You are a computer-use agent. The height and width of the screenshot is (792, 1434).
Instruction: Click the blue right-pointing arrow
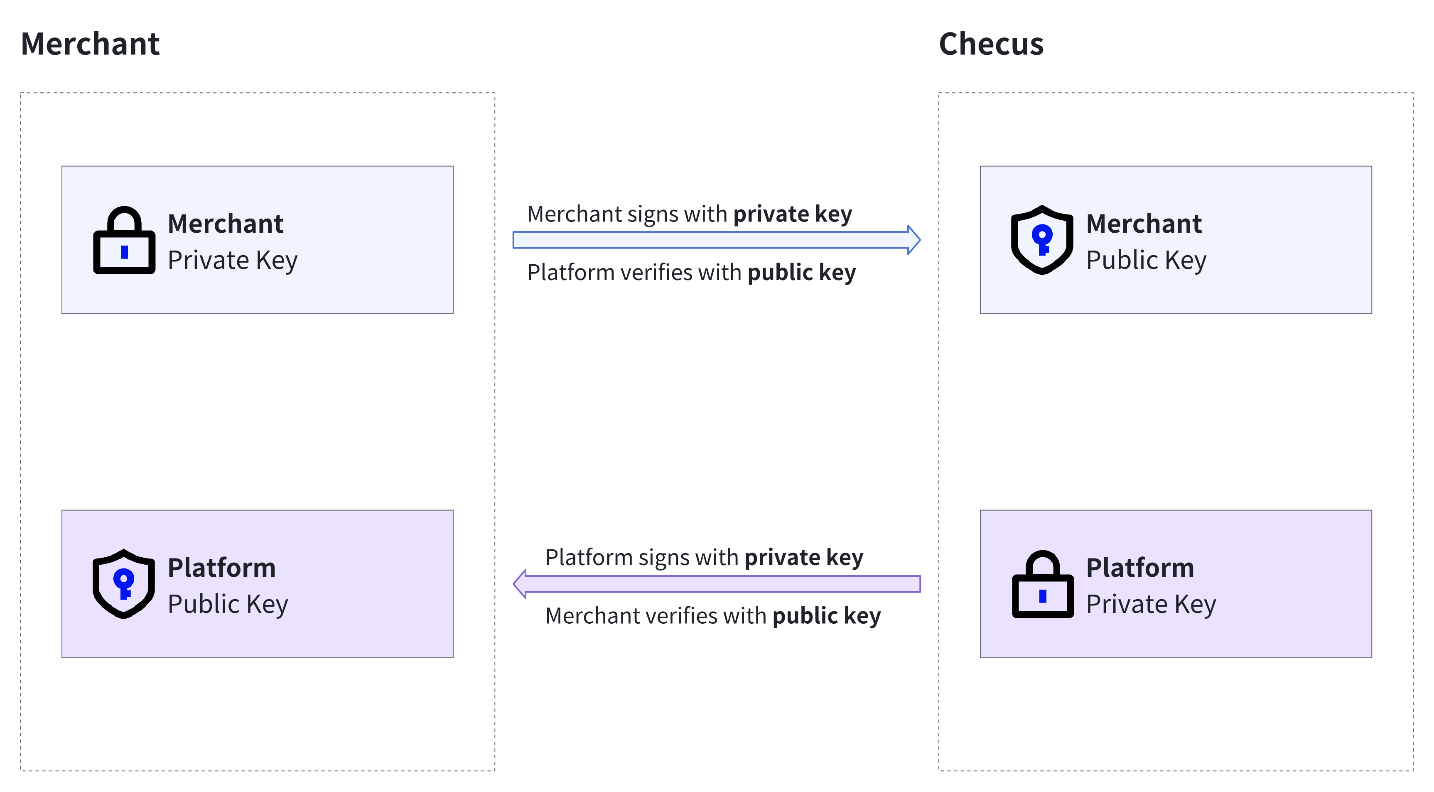click(716, 240)
